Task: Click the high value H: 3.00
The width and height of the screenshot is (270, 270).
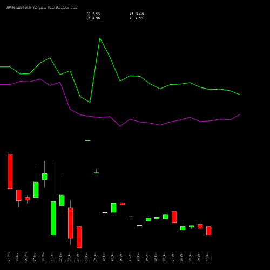Action: pyautogui.click(x=137, y=14)
